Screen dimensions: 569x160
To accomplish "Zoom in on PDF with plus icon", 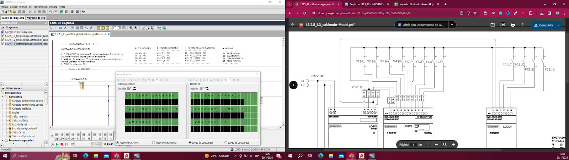I will coord(453,144).
